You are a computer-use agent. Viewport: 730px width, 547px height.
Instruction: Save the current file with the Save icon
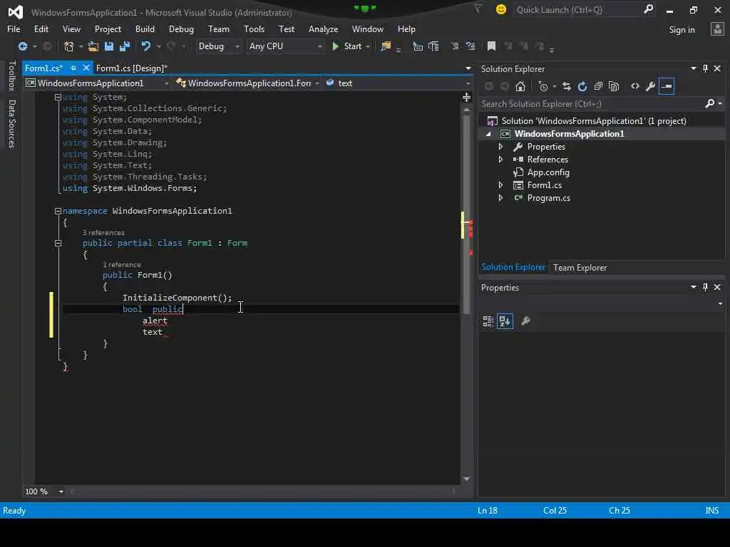(109, 46)
